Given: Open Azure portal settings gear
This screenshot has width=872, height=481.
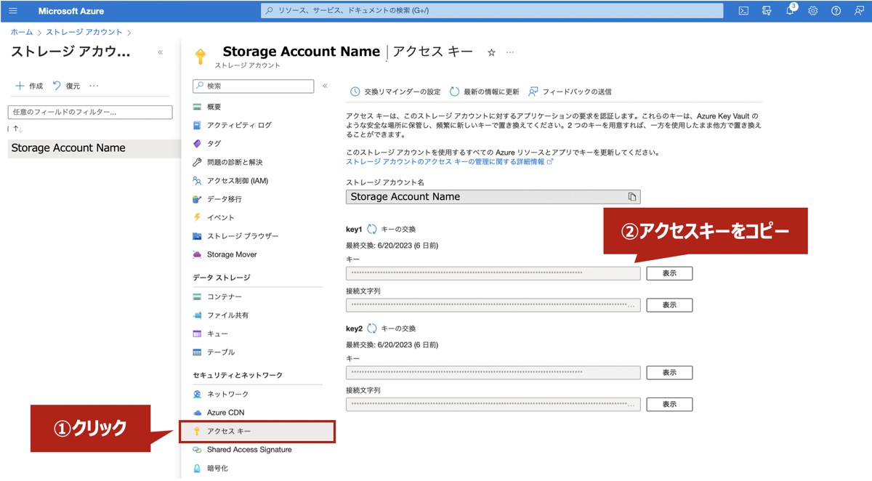Looking at the screenshot, I should click(813, 10).
